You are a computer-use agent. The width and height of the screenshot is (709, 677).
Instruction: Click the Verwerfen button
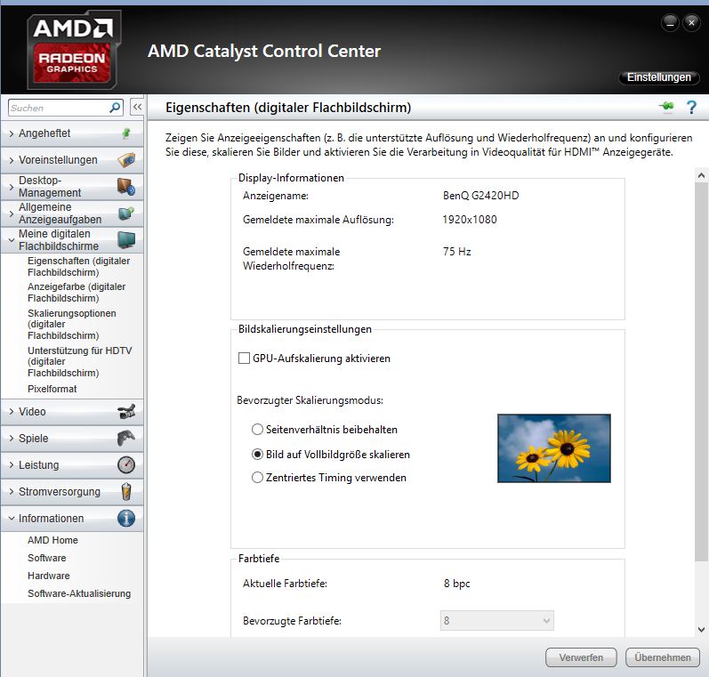581,657
